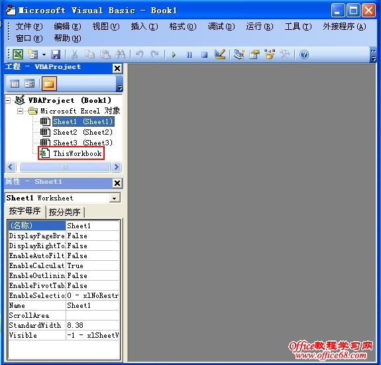Image resolution: width=381 pixels, height=365 pixels.
Task: Select Sheet2 (Sheet2) in project tree
Action: click(83, 132)
